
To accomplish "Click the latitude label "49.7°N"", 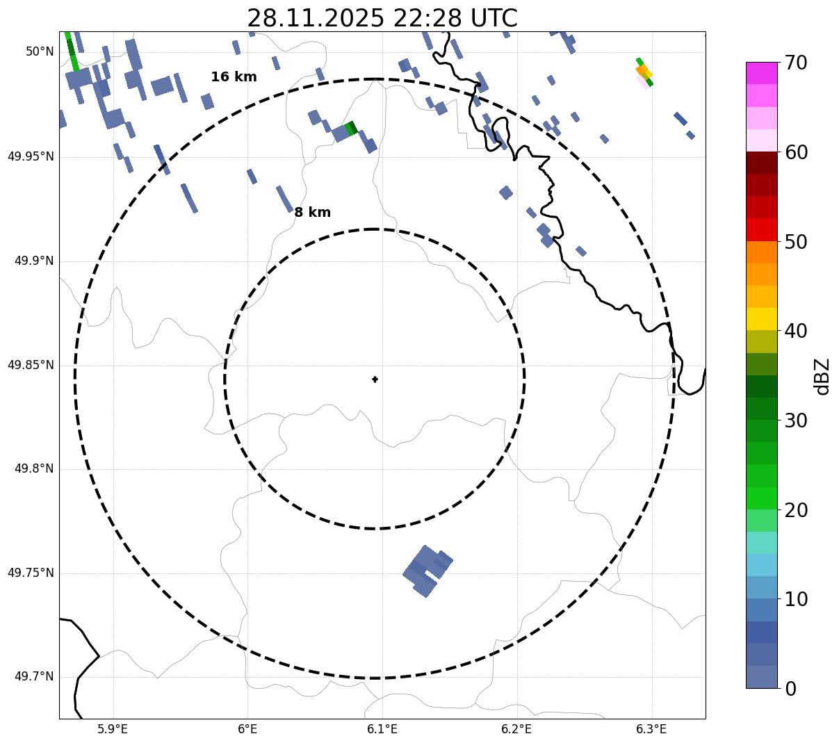I will [34, 677].
